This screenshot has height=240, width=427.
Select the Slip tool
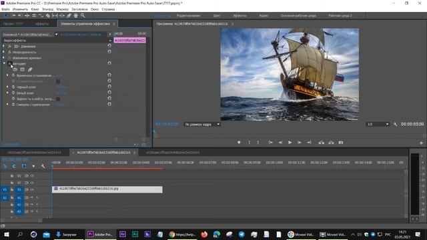pyautogui.click(x=55, y=16)
